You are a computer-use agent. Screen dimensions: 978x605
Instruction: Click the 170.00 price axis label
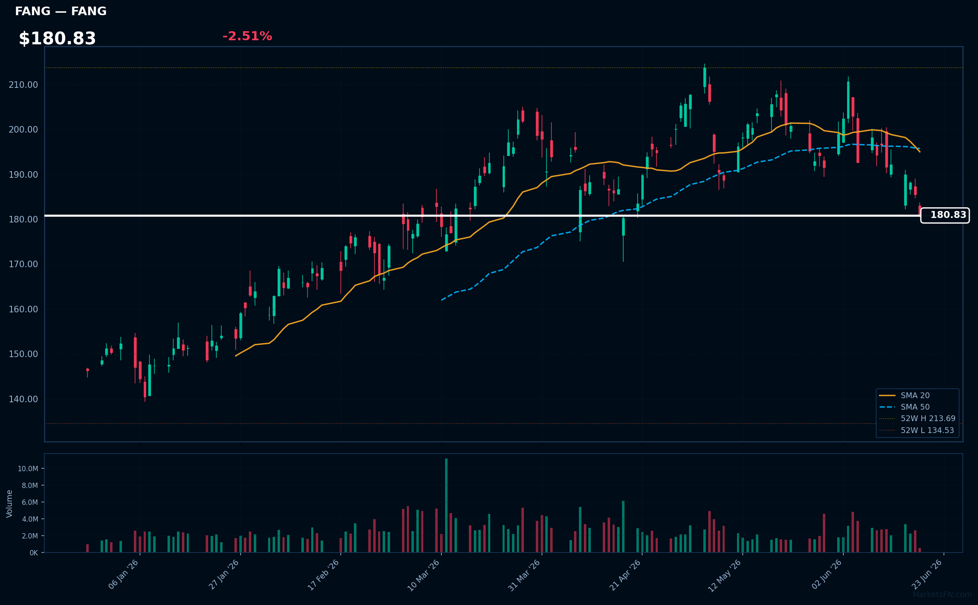click(23, 264)
